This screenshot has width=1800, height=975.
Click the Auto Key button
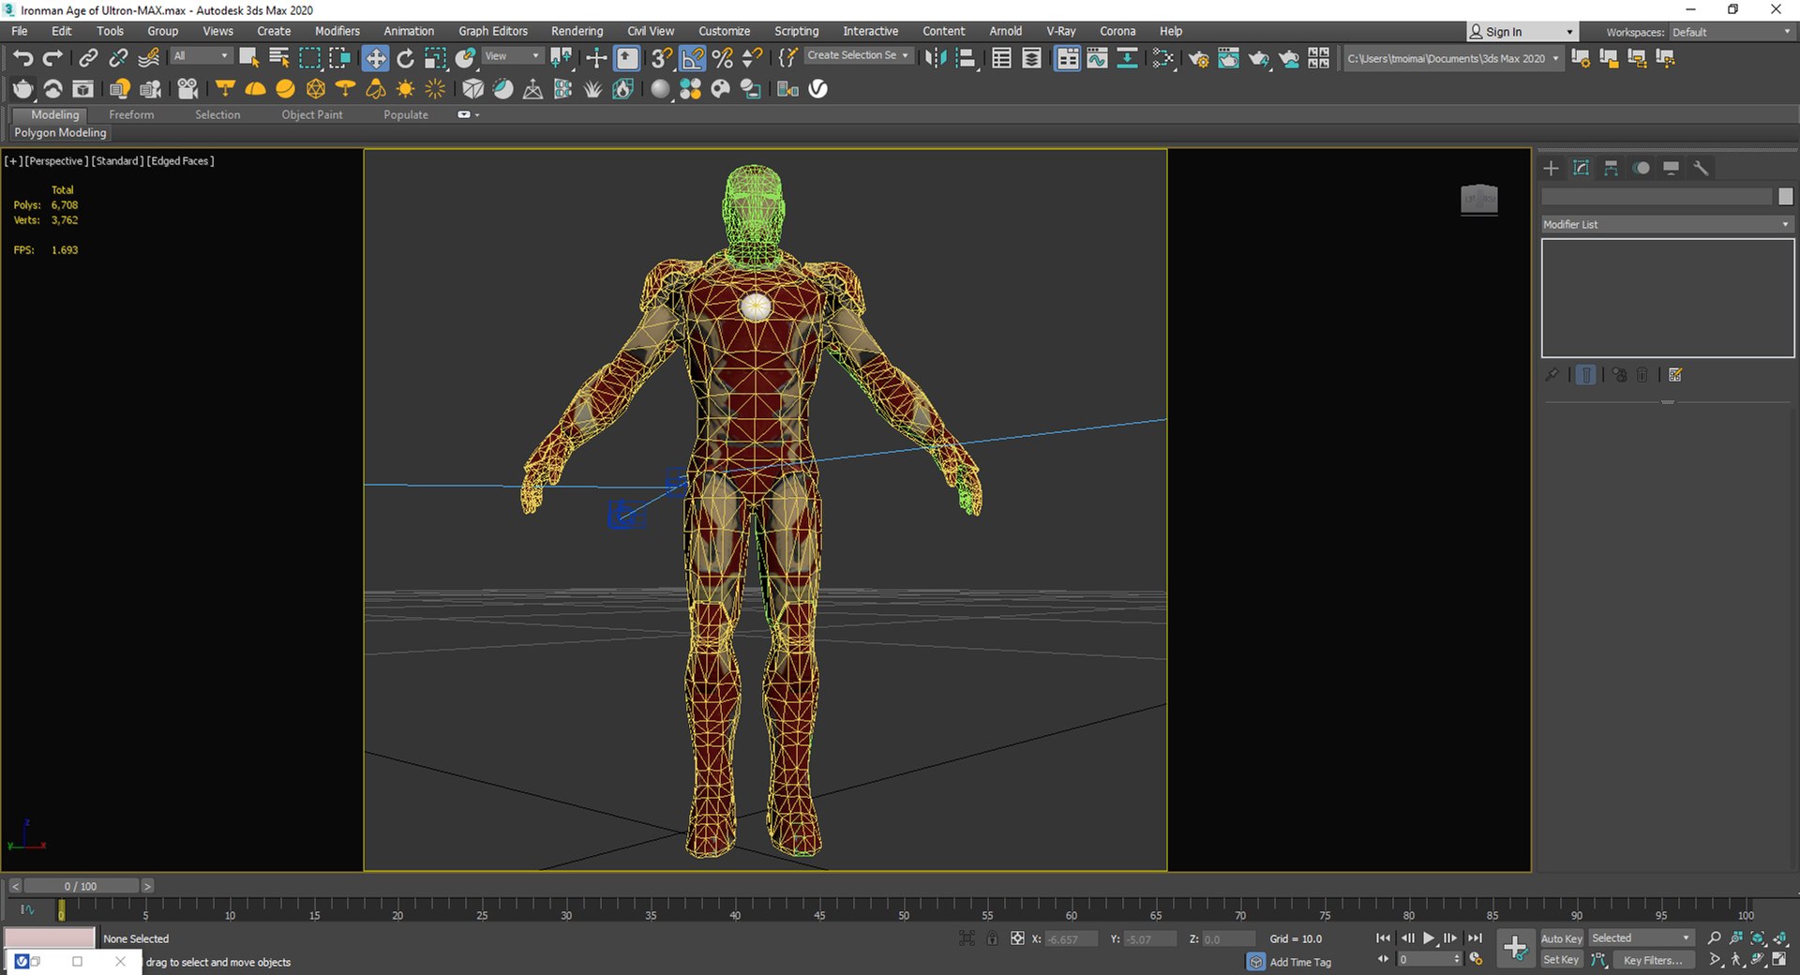point(1561,938)
